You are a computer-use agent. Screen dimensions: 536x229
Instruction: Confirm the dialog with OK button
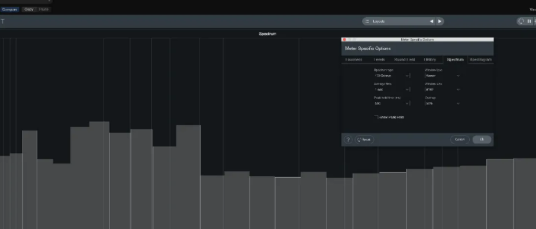(482, 139)
